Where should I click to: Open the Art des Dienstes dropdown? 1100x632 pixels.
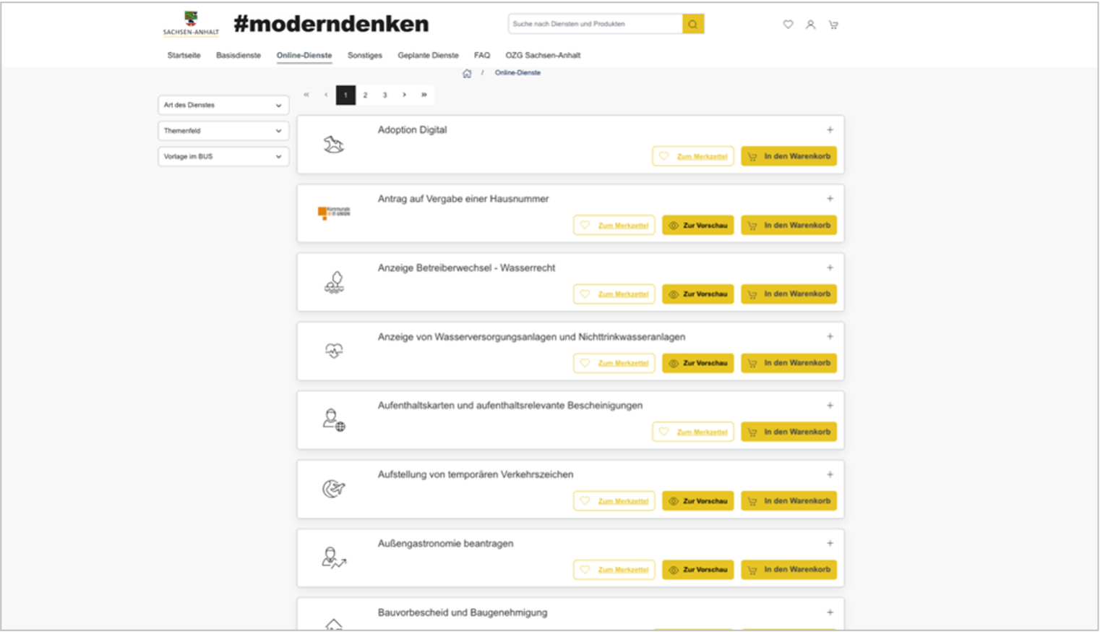(x=223, y=105)
